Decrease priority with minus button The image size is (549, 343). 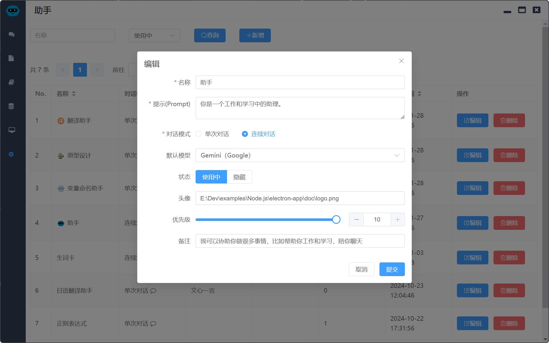click(x=356, y=220)
